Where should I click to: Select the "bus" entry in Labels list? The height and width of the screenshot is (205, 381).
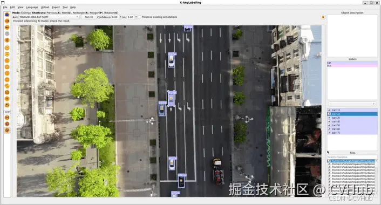352,66
